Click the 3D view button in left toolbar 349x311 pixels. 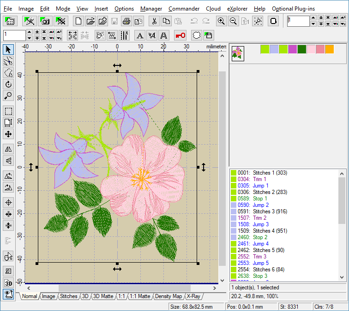pos(8,283)
